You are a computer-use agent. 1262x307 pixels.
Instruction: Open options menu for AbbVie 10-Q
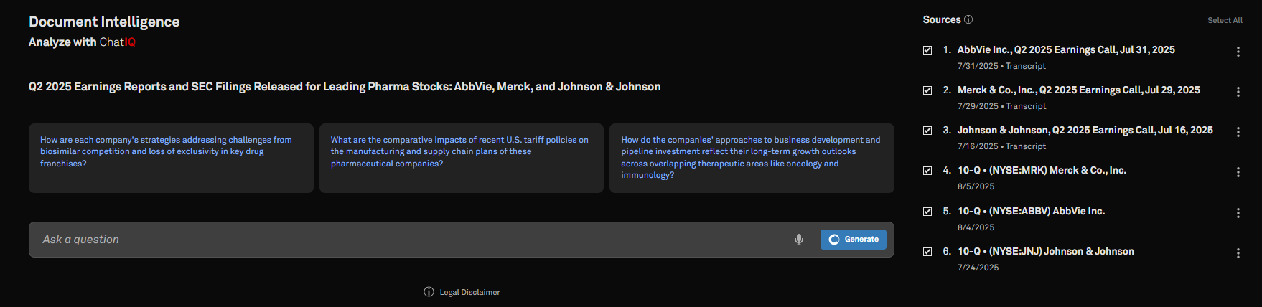point(1238,213)
